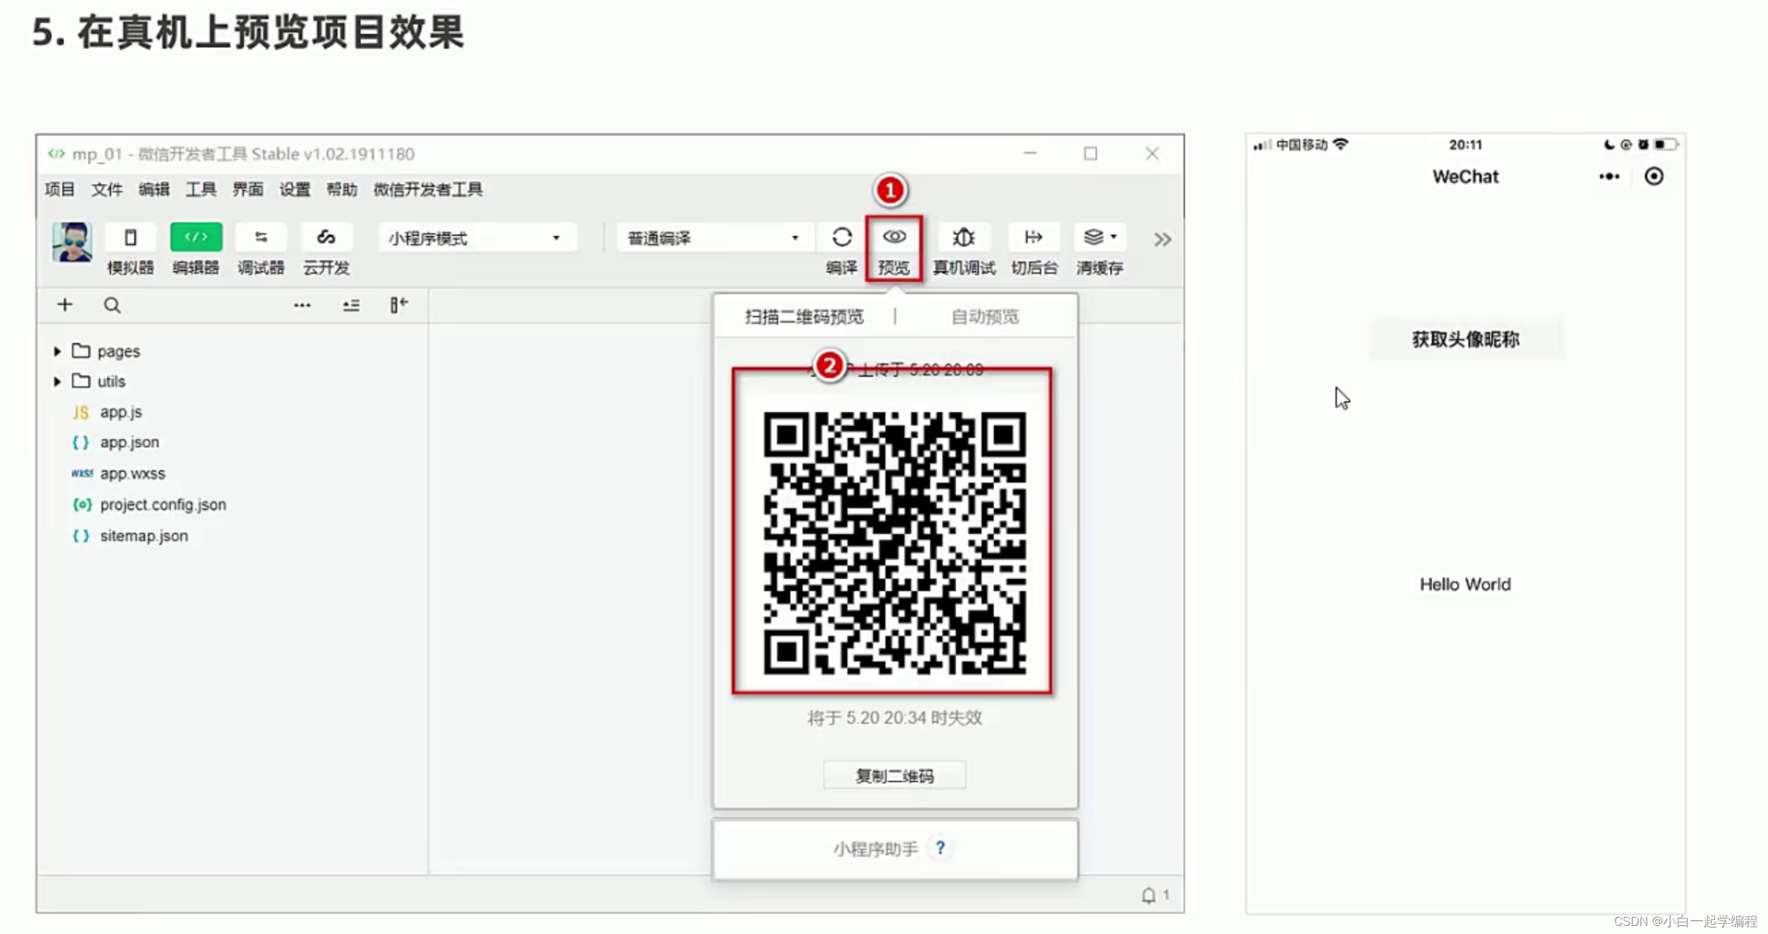Click the preview QR code image
The width and height of the screenshot is (1768, 934).
pyautogui.click(x=894, y=543)
